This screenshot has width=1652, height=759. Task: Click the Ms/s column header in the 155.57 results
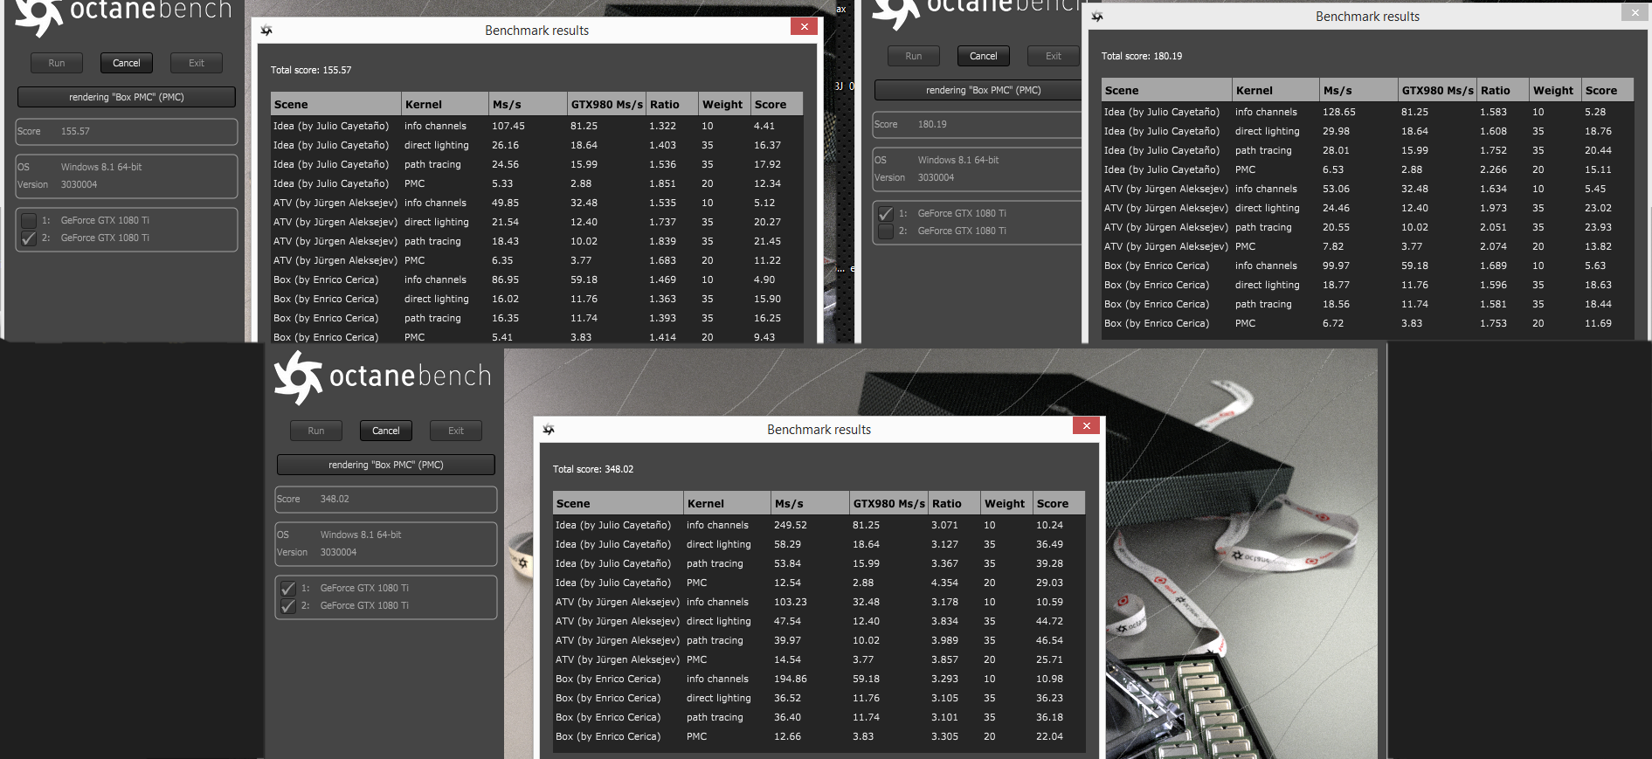(529, 104)
